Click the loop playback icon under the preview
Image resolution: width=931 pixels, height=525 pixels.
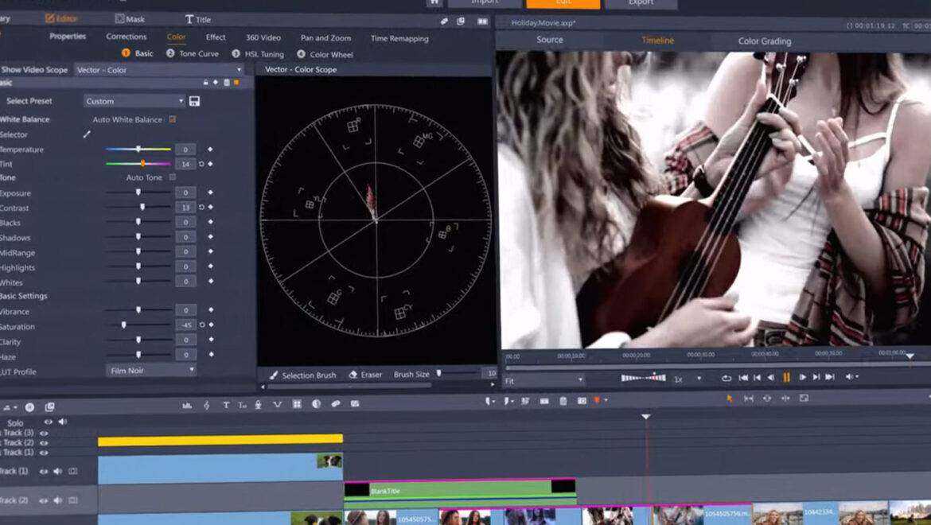[x=726, y=378]
